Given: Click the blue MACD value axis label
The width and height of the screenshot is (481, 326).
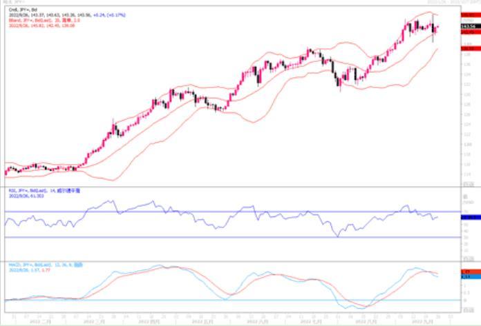Looking at the screenshot, I should coord(471,276).
